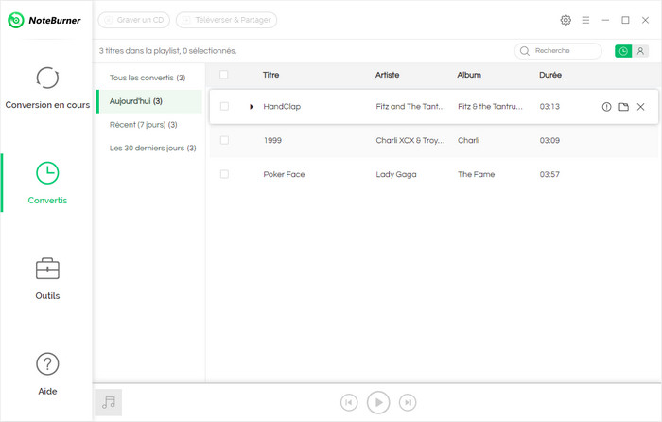The image size is (662, 422).
Task: Sort by the Titre column header
Action: [270, 75]
